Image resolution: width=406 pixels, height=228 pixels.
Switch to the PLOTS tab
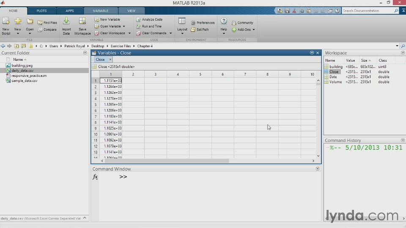[41, 11]
